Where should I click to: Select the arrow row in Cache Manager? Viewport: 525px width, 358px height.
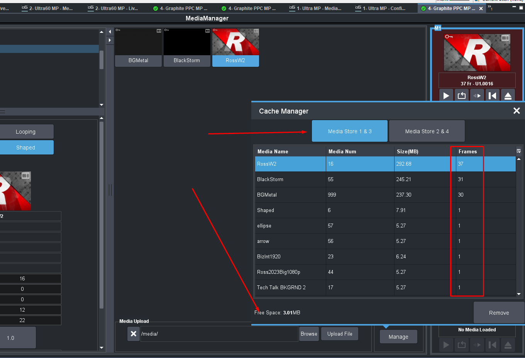[385, 241]
